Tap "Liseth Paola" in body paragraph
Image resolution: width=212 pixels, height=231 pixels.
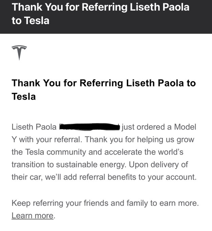tap(34, 127)
